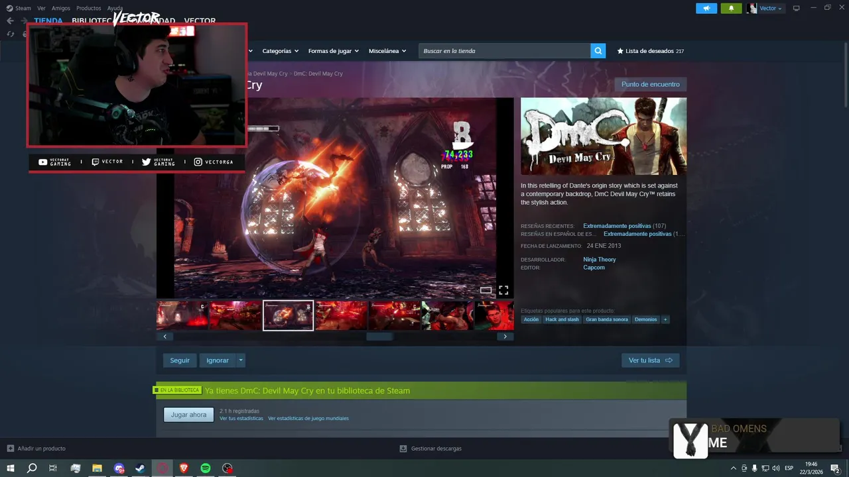Show hidden system tray icons
The height and width of the screenshot is (477, 849).
coord(733,468)
